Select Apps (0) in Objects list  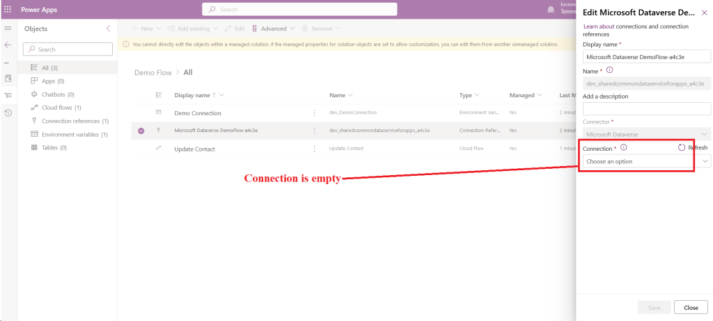point(68,81)
